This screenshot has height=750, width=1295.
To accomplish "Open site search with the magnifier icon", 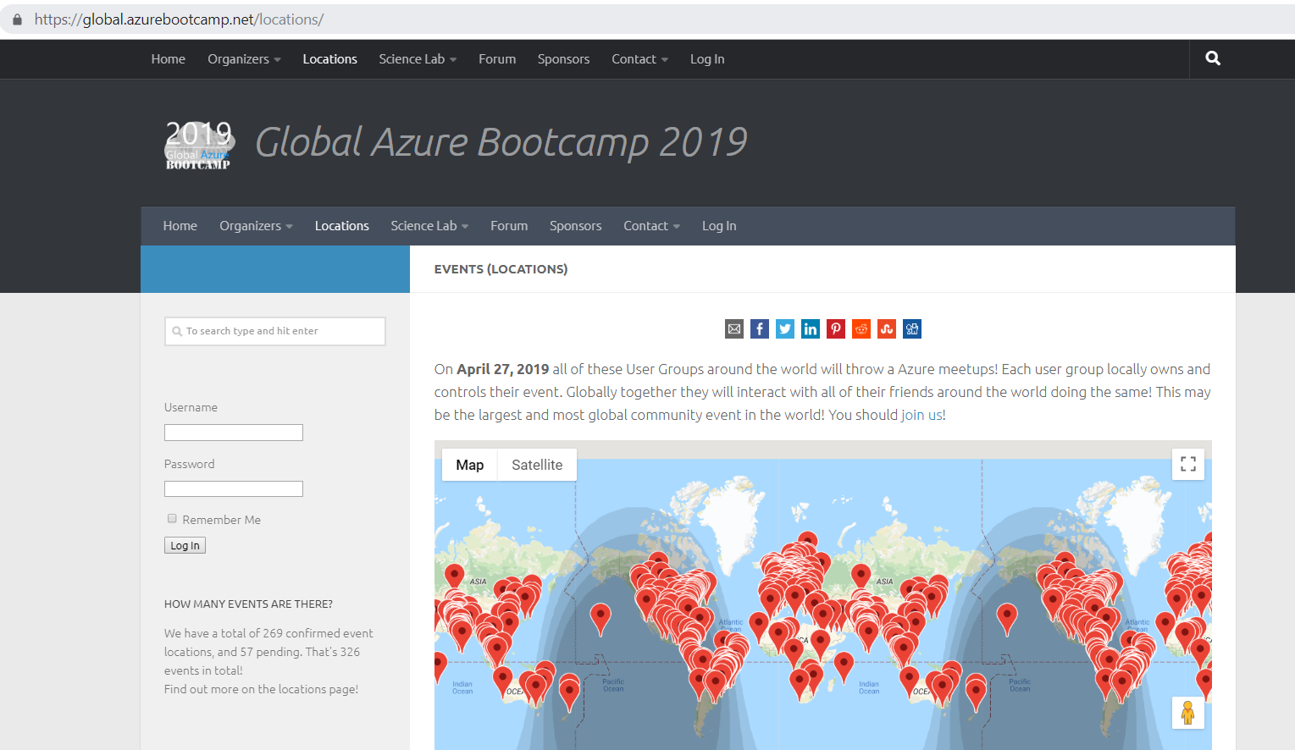I will (x=1213, y=58).
